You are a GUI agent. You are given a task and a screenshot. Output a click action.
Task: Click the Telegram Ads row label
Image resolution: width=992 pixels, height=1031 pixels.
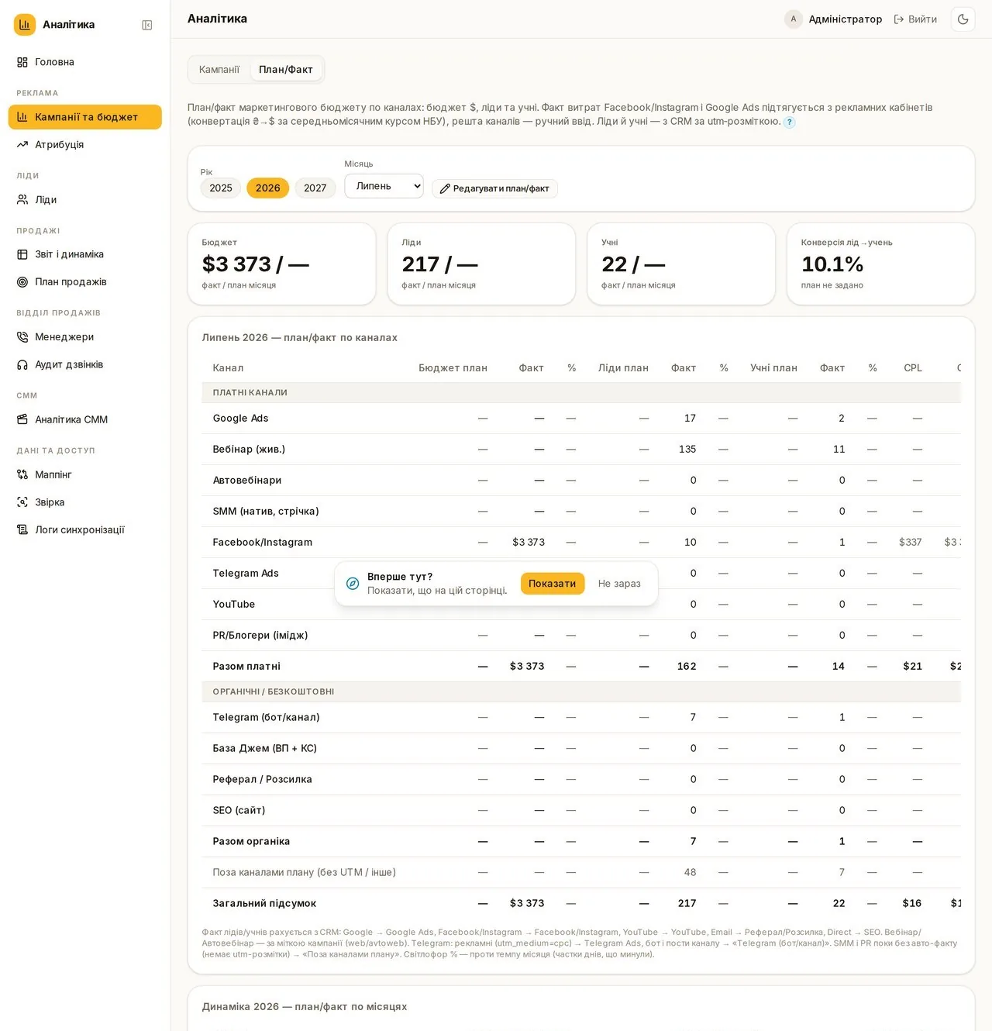[x=246, y=574]
